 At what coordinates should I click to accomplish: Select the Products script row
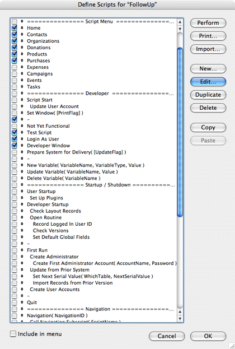(93, 54)
